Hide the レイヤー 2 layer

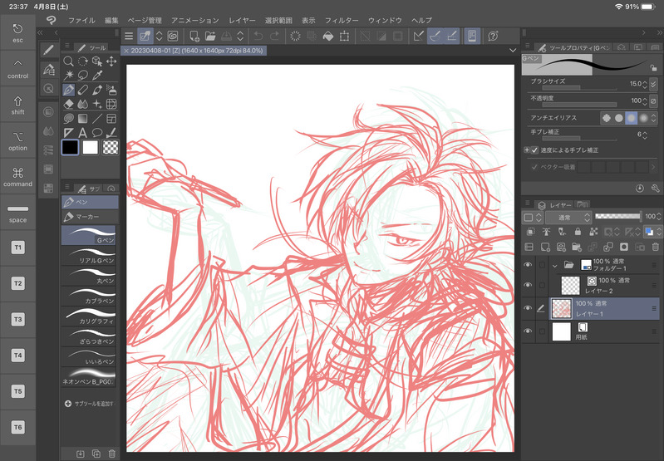point(528,285)
